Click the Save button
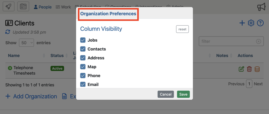 183,94
